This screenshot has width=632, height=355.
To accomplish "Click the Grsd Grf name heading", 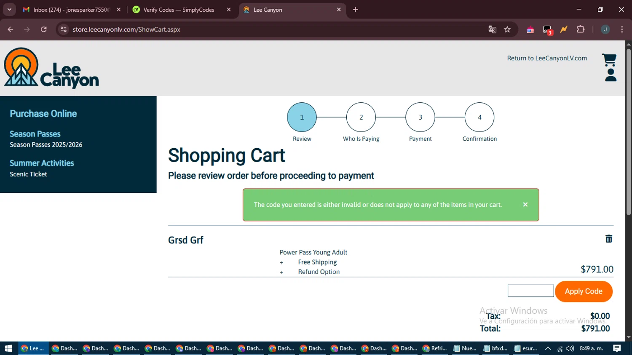I will (x=185, y=240).
